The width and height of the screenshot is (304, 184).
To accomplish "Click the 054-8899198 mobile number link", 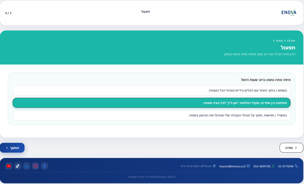I will [x=262, y=166].
